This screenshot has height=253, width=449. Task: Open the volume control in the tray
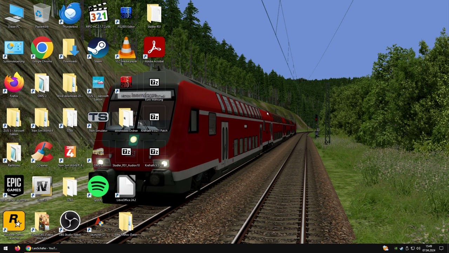click(418, 248)
